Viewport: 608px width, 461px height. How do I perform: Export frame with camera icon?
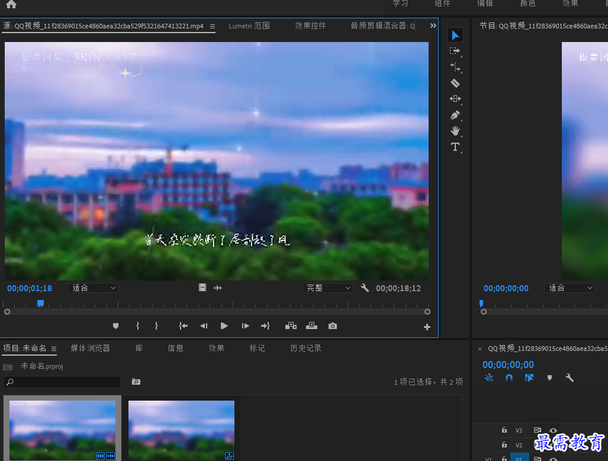point(332,326)
